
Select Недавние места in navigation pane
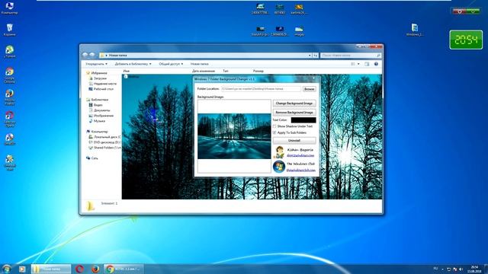click(103, 84)
